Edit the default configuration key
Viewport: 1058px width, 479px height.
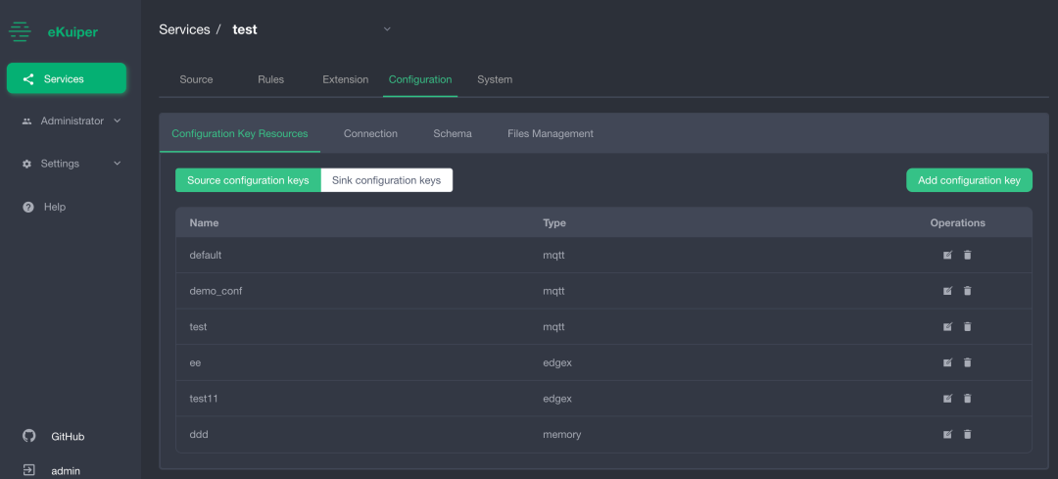point(947,255)
